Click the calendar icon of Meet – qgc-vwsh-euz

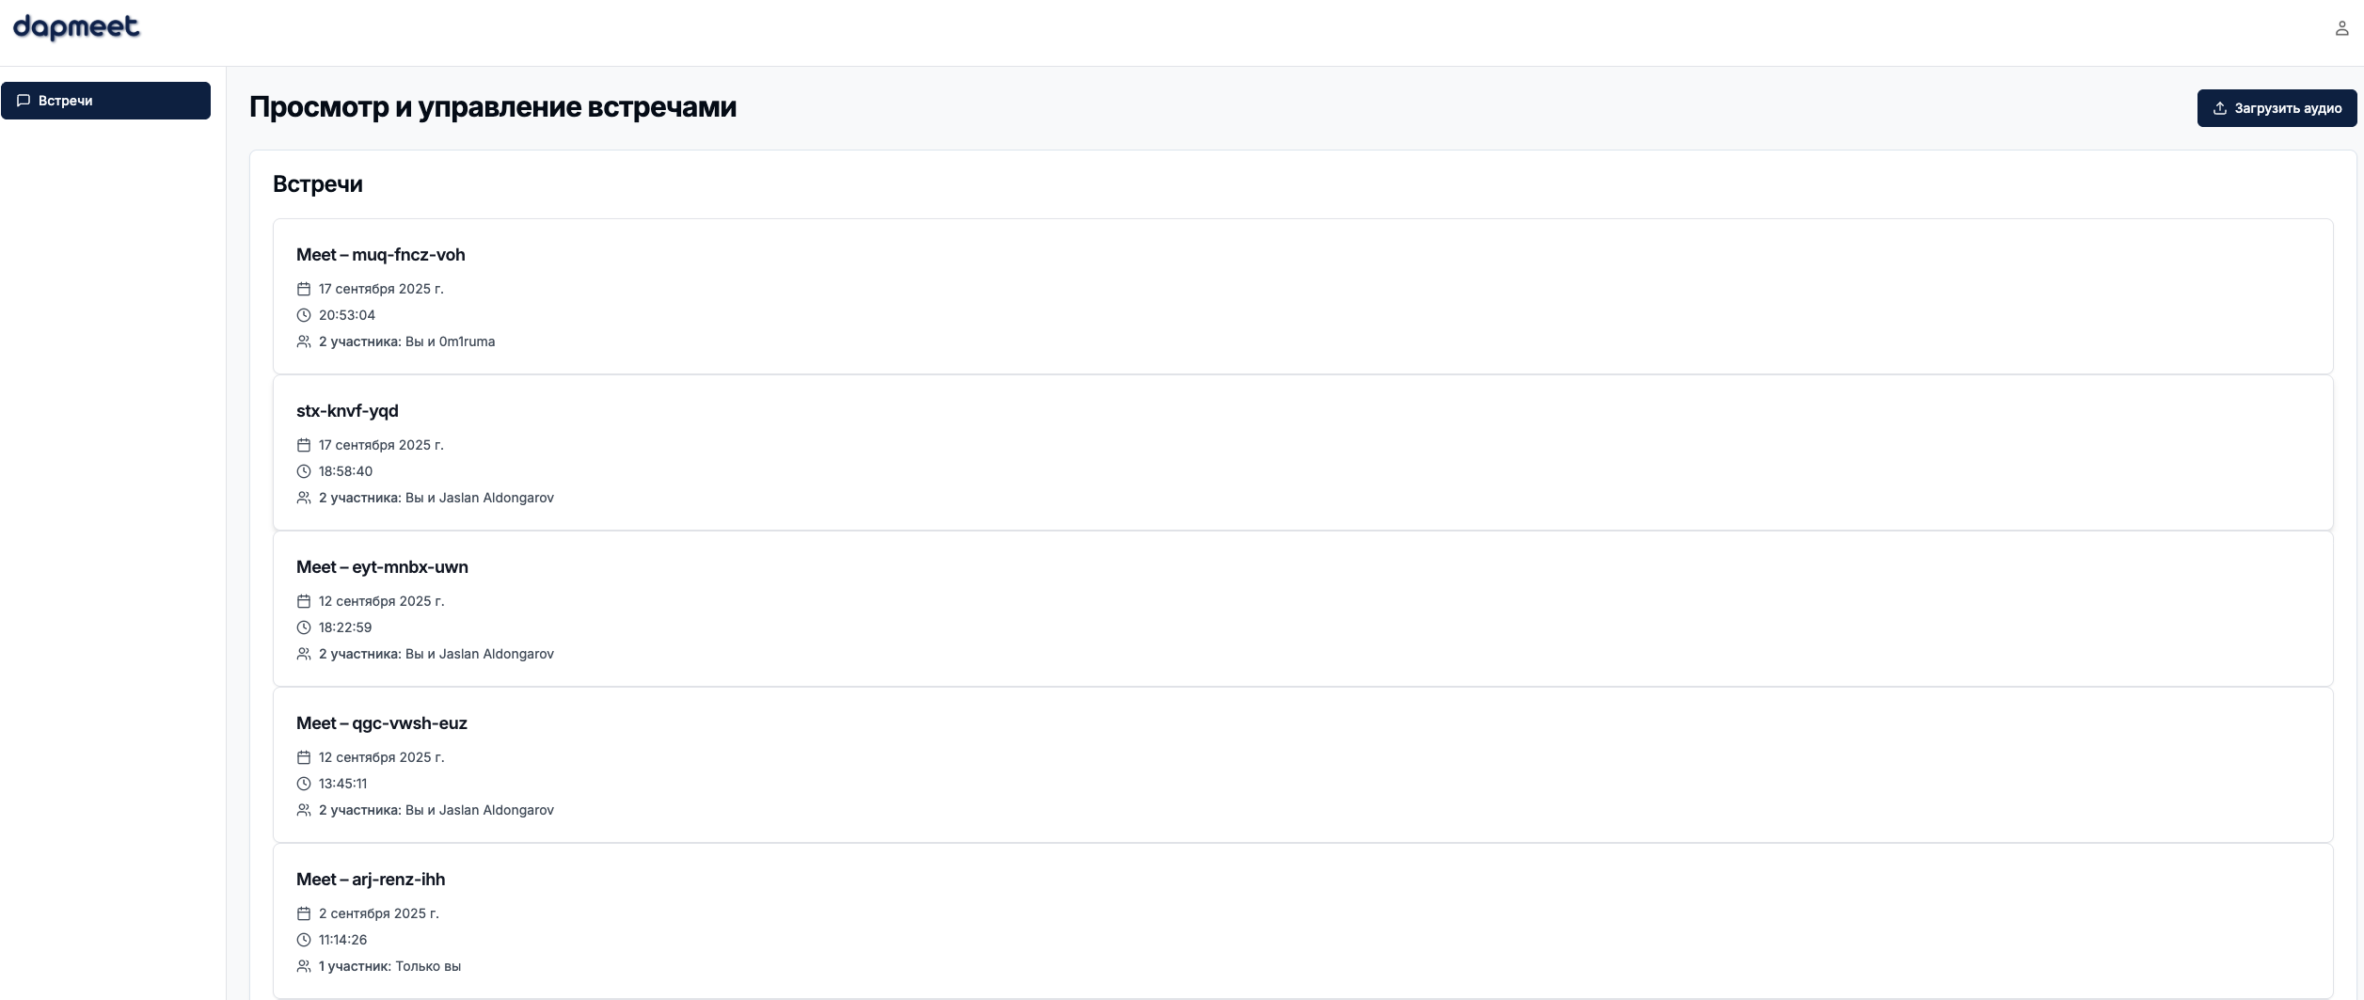click(303, 756)
